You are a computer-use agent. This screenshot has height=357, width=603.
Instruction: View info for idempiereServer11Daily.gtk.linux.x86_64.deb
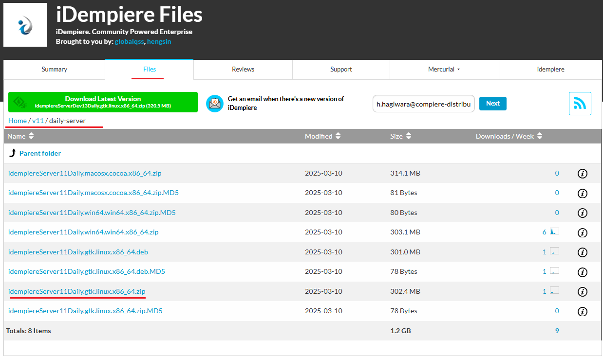pos(582,252)
